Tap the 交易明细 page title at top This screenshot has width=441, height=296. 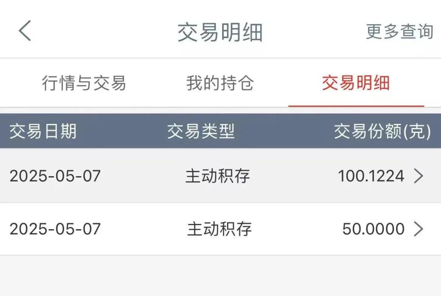point(220,32)
